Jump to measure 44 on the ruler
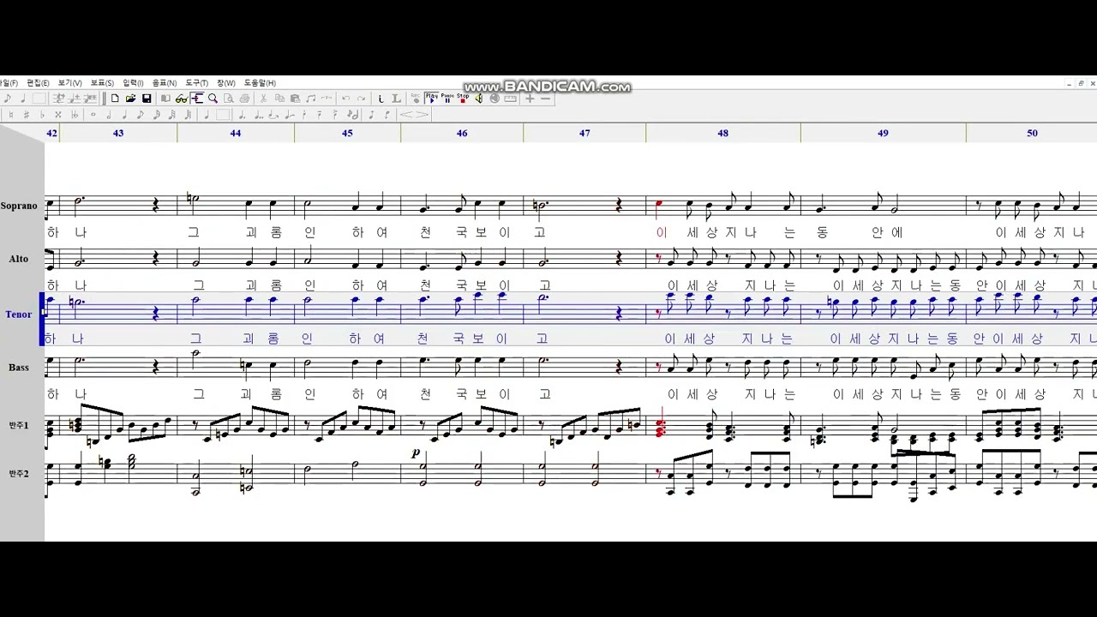1097x617 pixels. (236, 133)
